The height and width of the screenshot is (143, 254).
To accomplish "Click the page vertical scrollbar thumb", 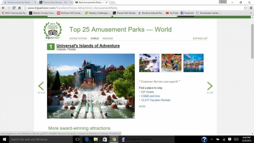I will pyautogui.click(x=252, y=41).
